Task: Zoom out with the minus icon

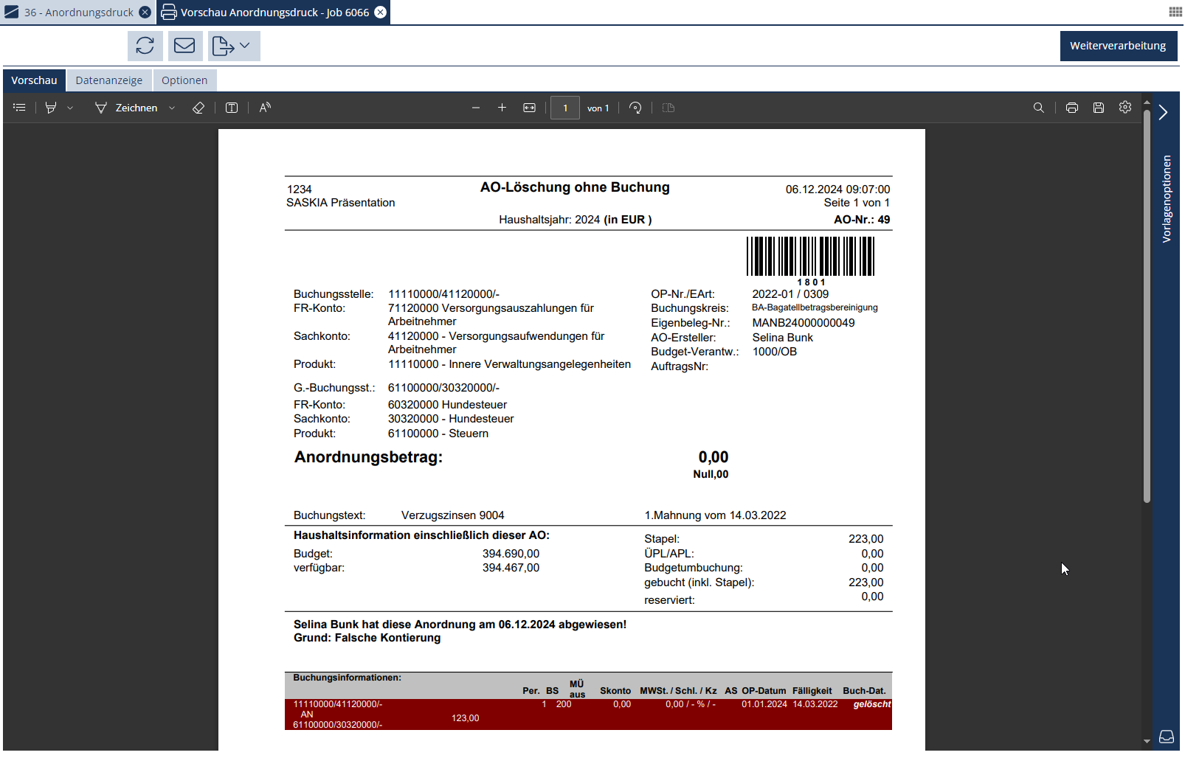Action: (476, 108)
